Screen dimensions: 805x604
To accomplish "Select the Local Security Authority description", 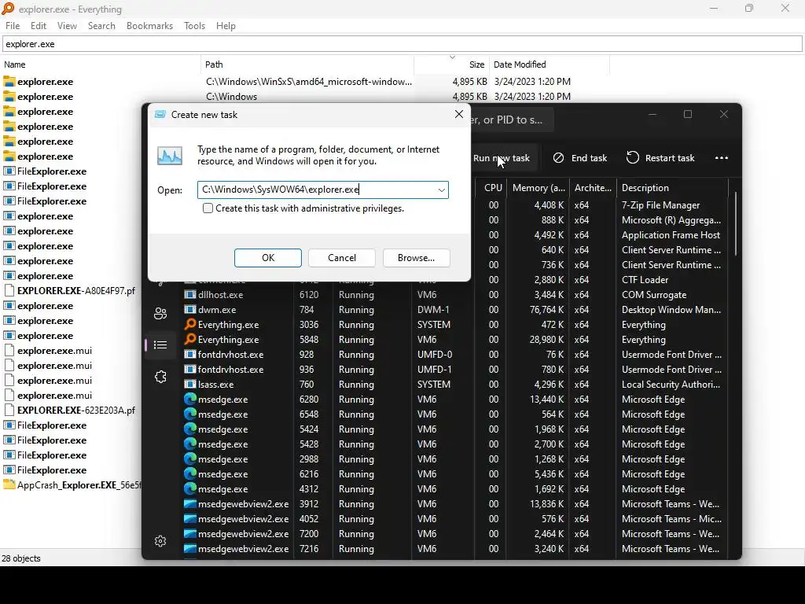I will tap(671, 384).
